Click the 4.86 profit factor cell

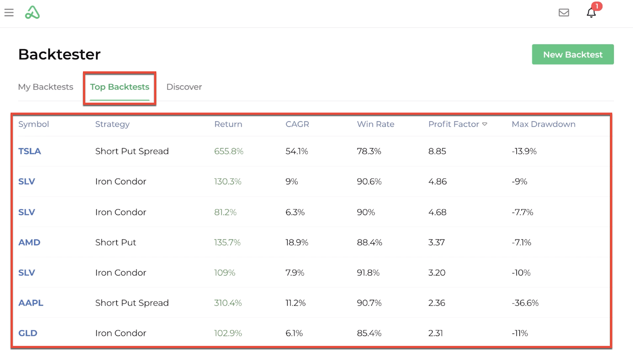[x=438, y=182]
